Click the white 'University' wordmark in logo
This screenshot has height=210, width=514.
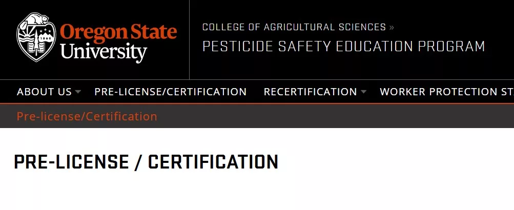click(x=104, y=52)
